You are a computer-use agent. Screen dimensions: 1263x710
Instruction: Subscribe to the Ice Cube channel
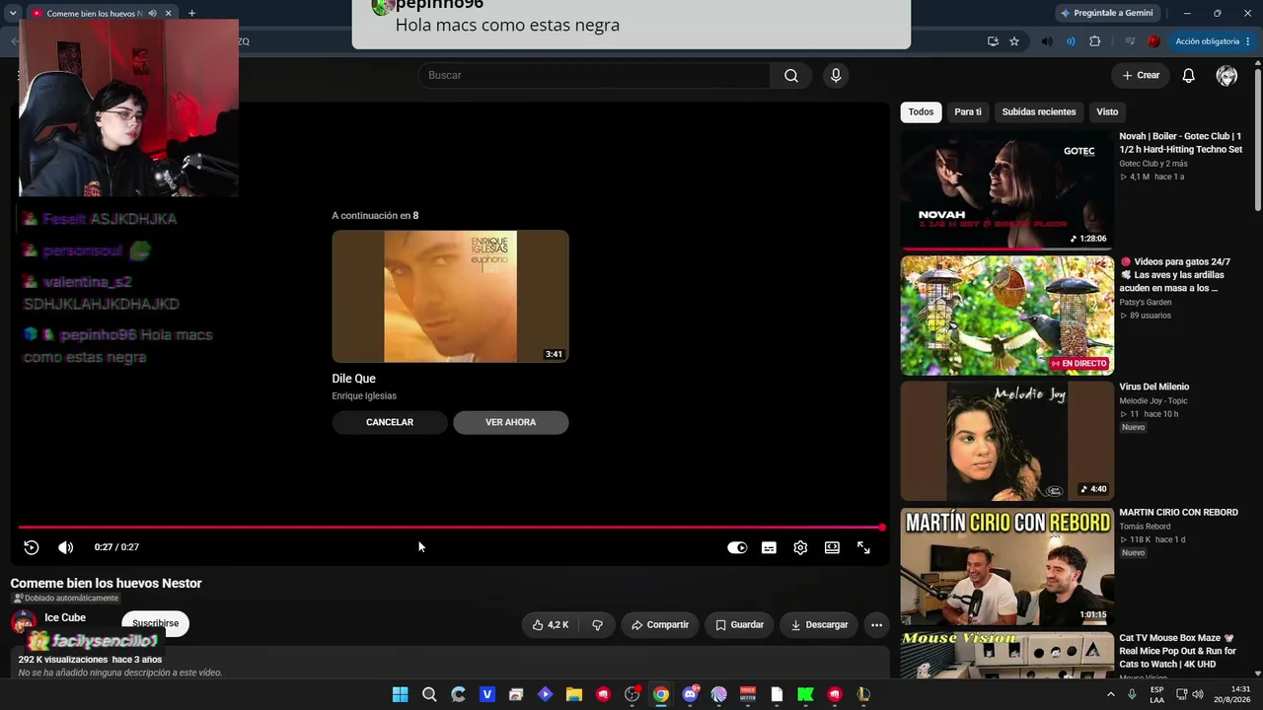click(x=155, y=623)
